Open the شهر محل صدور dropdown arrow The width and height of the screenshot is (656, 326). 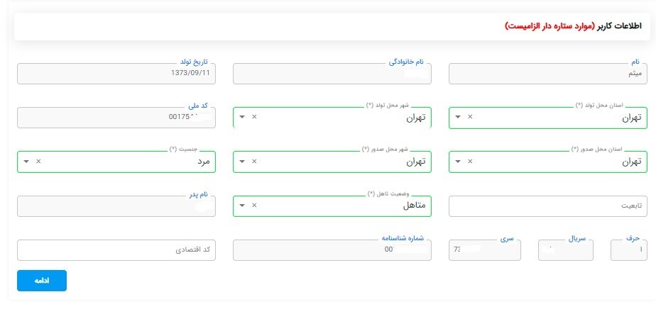242,162
